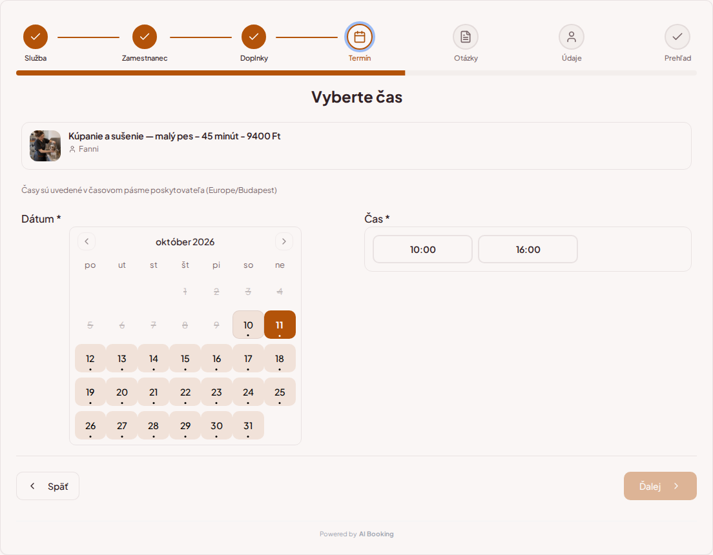Click the Doplnky step checkmark icon
Image resolution: width=713 pixels, height=555 pixels.
click(x=254, y=37)
